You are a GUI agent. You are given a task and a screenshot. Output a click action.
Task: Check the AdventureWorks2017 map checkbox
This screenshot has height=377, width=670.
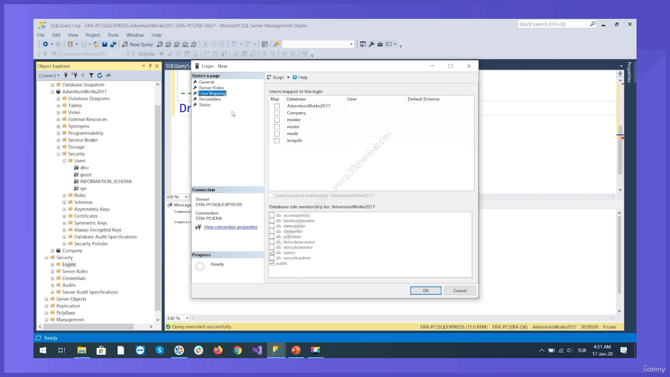coord(277,106)
